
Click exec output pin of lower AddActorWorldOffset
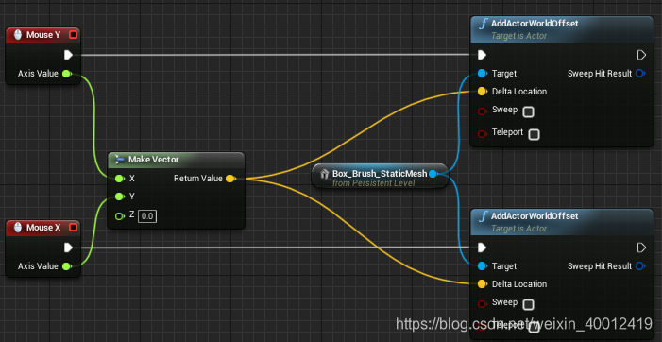[x=641, y=248]
